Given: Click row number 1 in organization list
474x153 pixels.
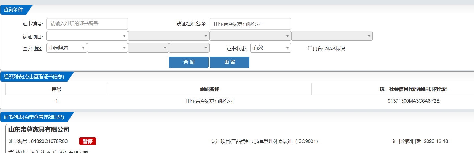Looking at the screenshot, I should 56,101.
